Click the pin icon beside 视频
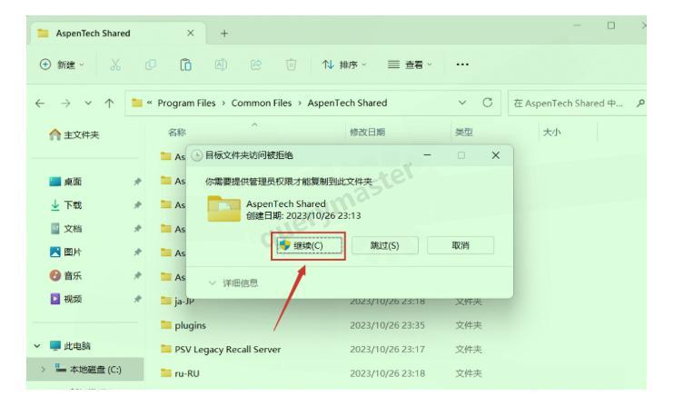The width and height of the screenshot is (674, 406). click(137, 299)
